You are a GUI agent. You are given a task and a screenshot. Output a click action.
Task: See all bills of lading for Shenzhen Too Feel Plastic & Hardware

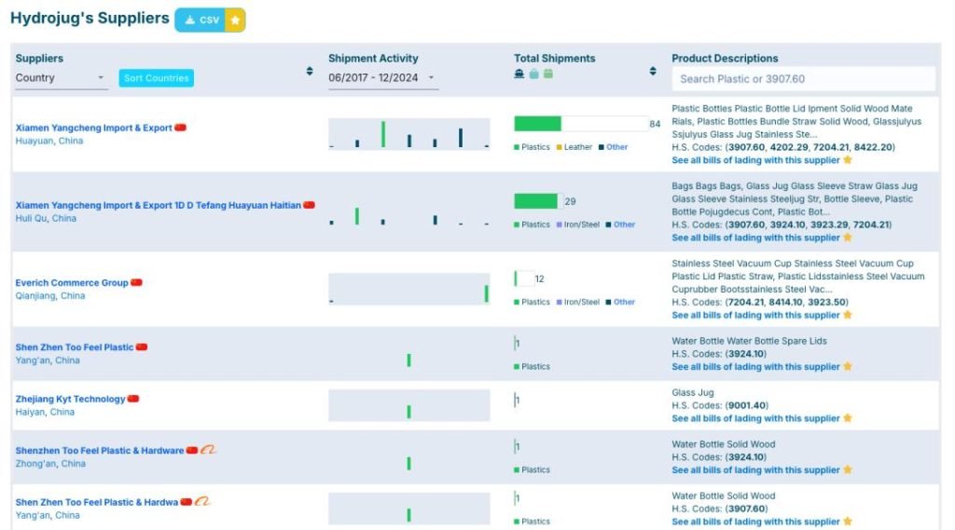755,470
